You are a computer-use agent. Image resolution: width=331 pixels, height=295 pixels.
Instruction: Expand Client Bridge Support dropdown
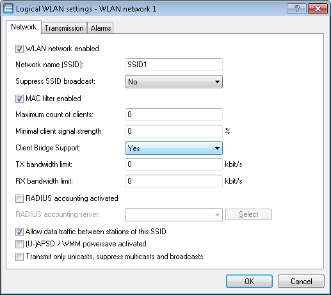click(x=174, y=148)
